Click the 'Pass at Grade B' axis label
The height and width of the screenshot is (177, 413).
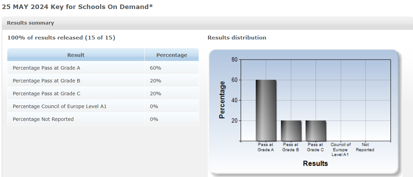tap(291, 147)
